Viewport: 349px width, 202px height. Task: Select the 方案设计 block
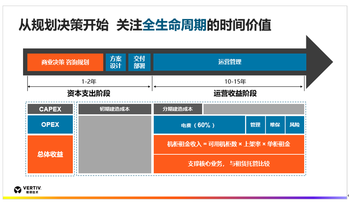[x=116, y=62]
